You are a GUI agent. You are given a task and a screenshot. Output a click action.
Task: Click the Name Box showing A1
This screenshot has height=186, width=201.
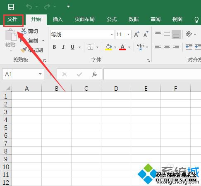click(23, 74)
